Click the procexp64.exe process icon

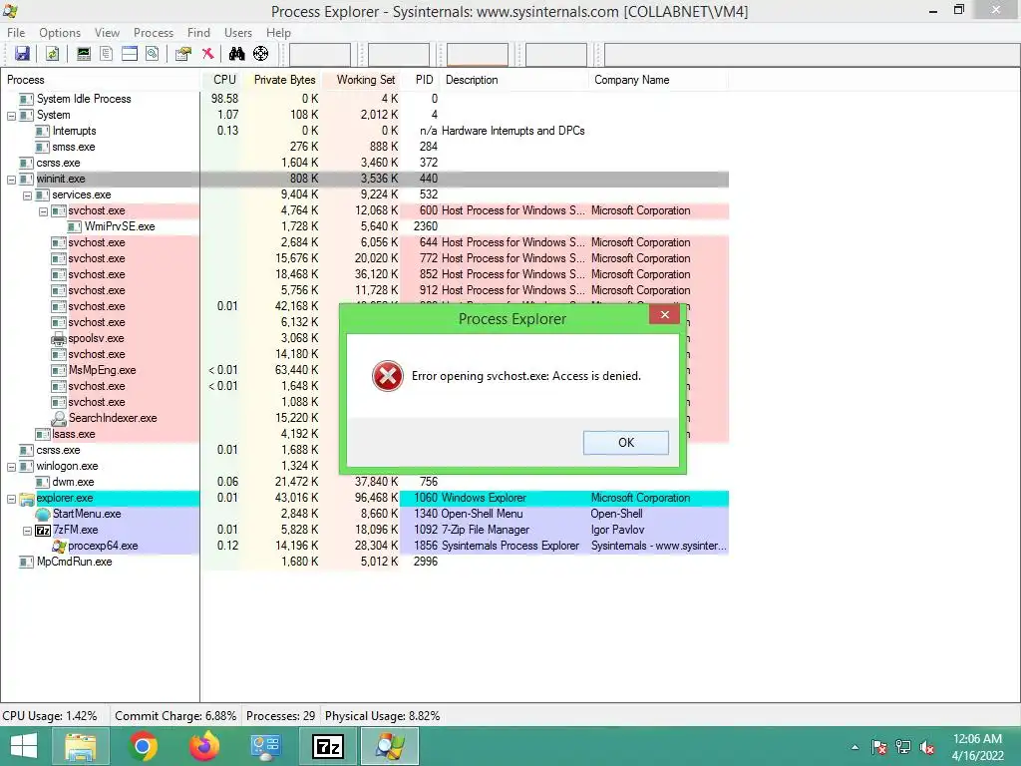click(x=59, y=546)
